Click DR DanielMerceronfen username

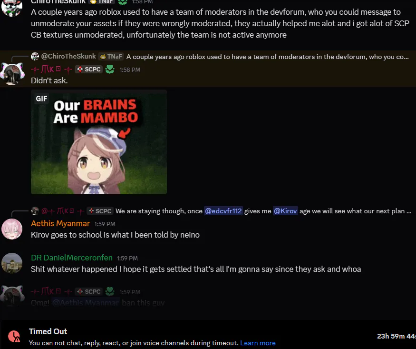coord(72,258)
